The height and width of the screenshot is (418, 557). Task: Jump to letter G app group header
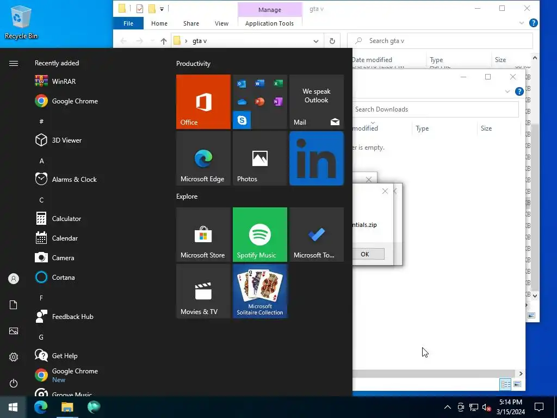(41, 337)
